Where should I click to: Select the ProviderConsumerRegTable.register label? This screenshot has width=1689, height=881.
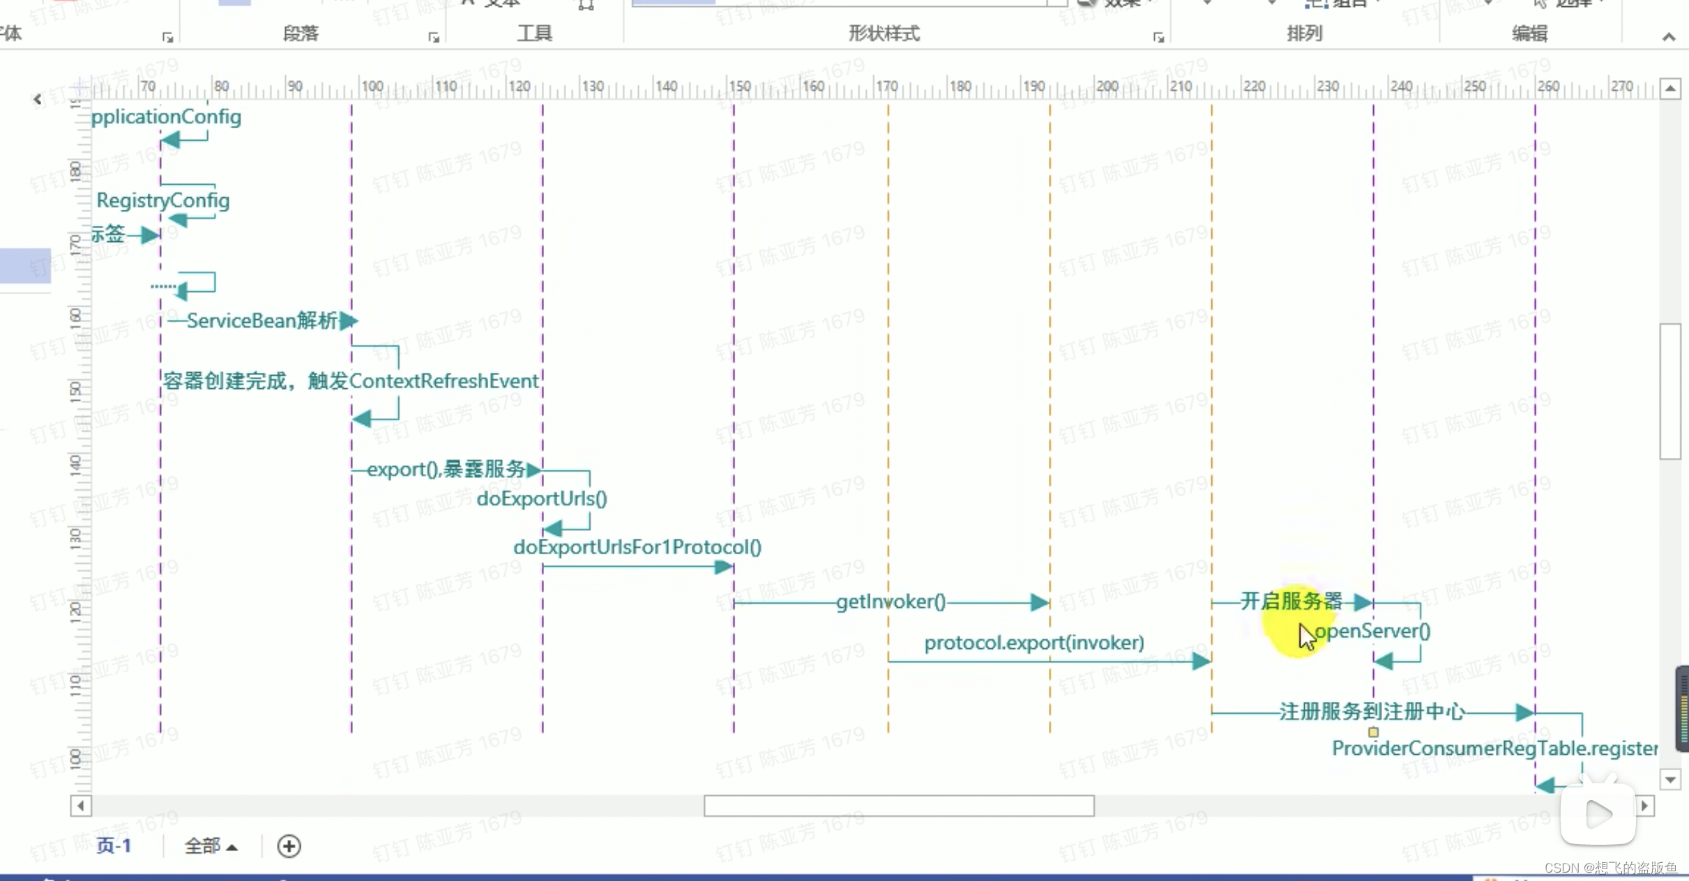pos(1494,749)
